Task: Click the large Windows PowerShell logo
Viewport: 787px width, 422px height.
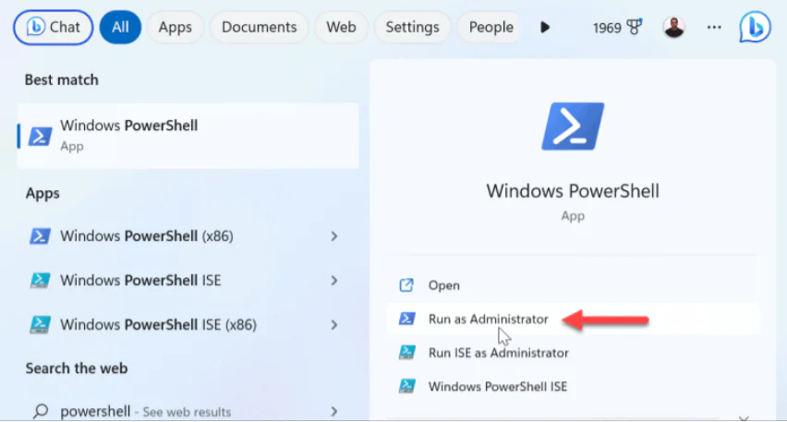Action: 573,126
